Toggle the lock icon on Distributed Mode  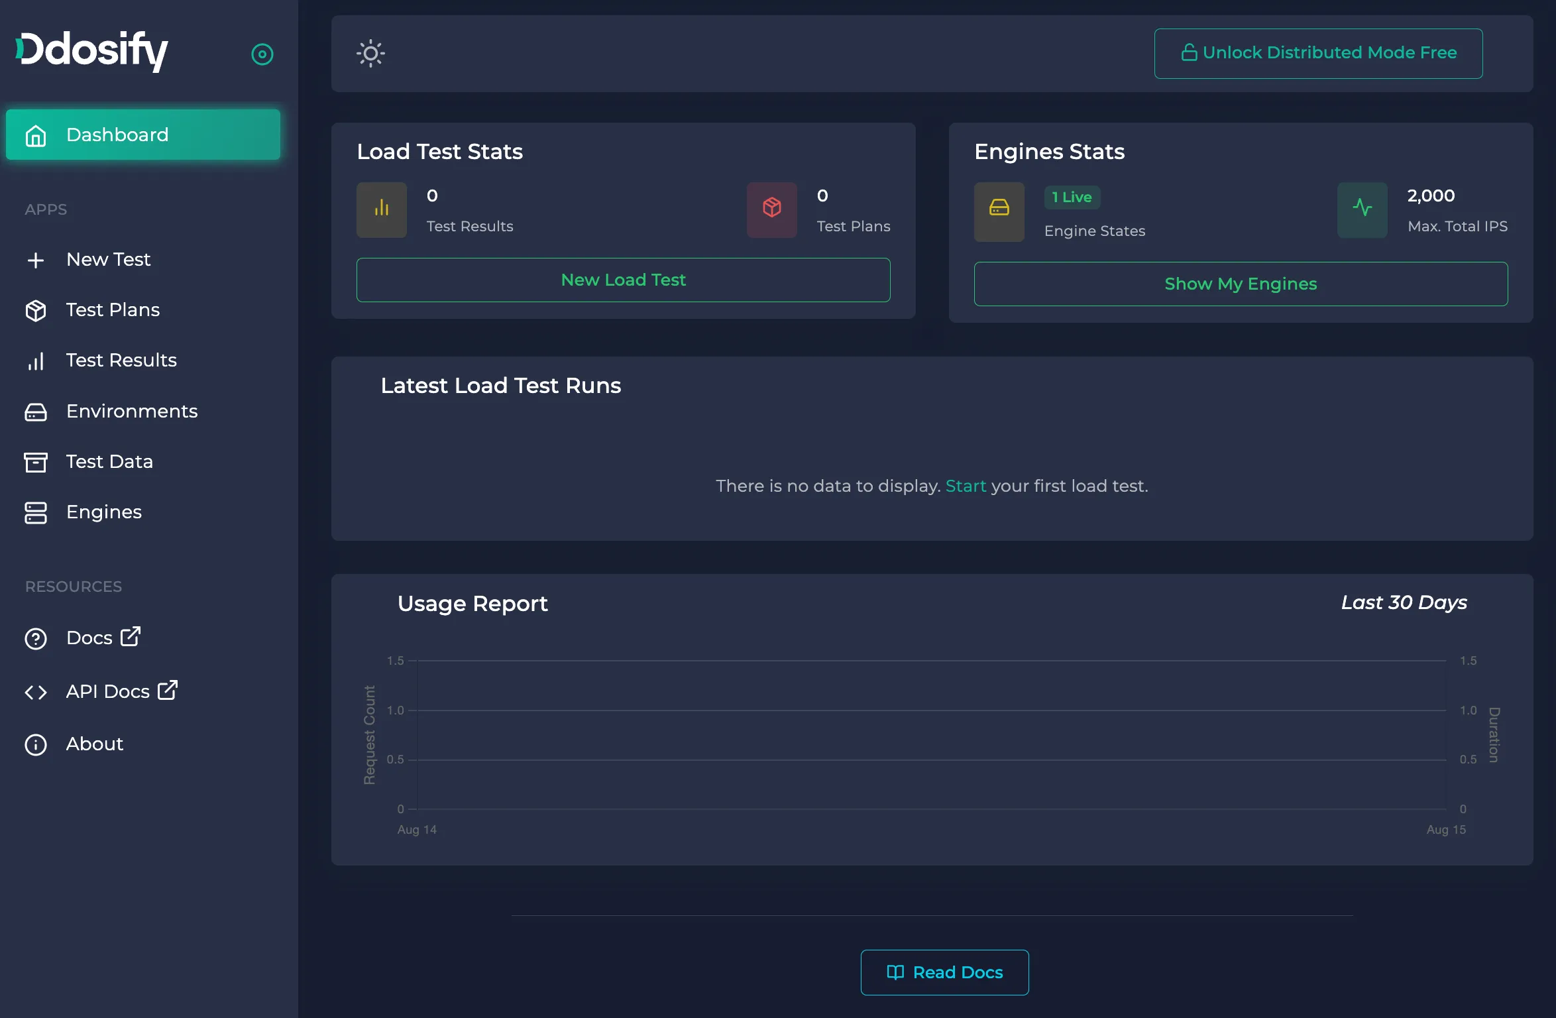[1189, 54]
